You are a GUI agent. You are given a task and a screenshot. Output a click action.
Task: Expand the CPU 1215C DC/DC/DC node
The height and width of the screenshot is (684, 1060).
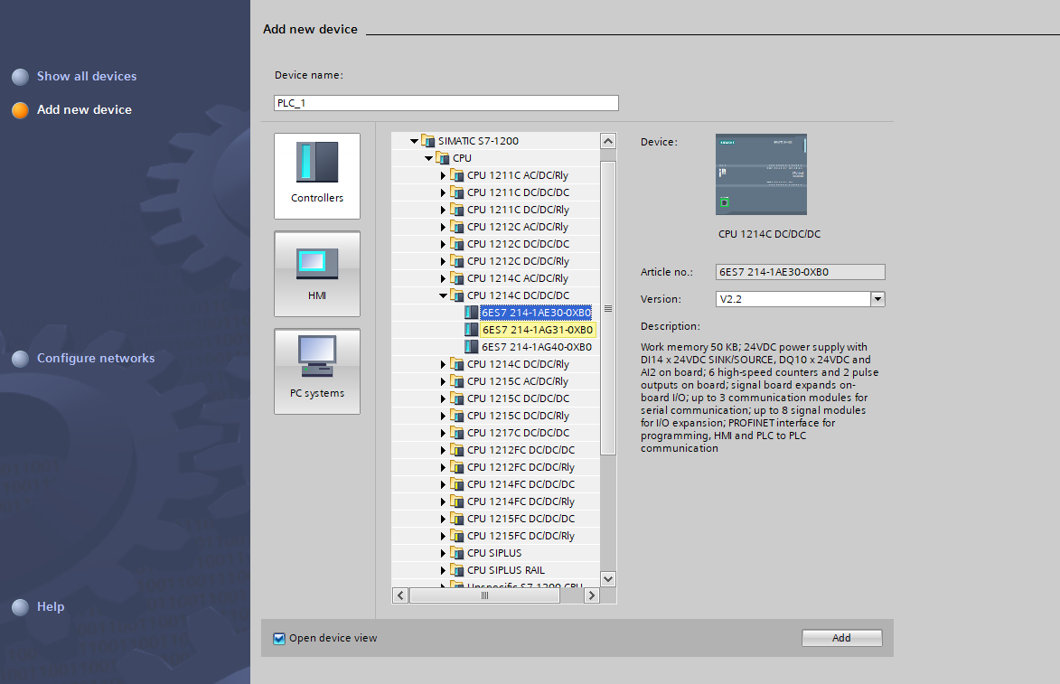[x=444, y=398]
